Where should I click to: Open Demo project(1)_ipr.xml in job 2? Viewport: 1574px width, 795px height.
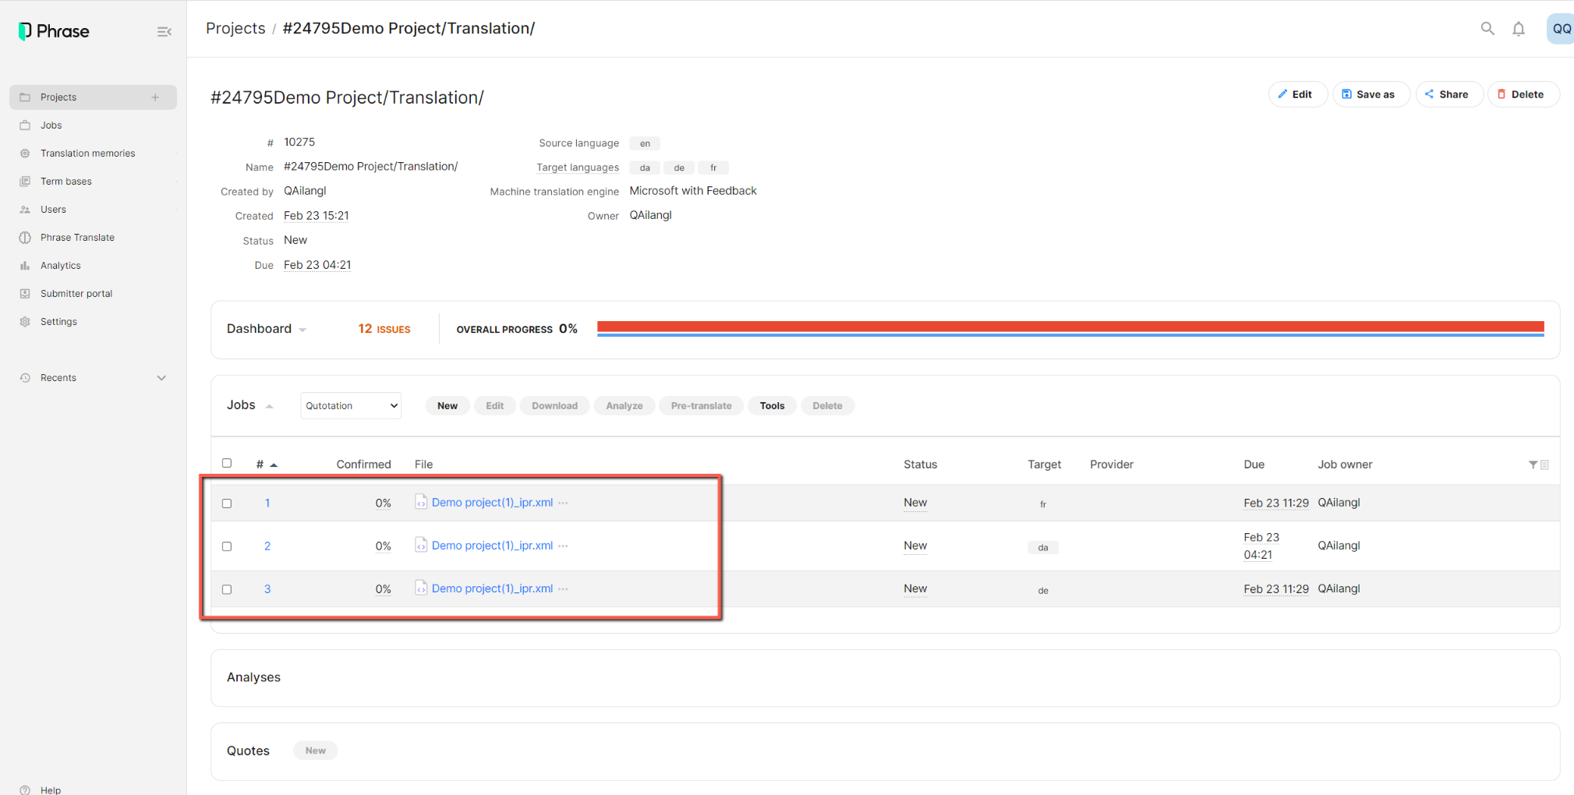click(492, 546)
